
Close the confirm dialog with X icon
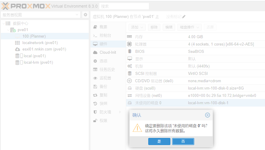(x=207, y=115)
